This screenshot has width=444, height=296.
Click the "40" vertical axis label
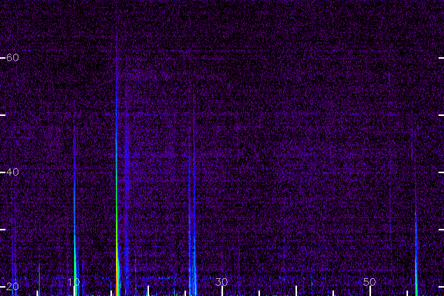[12, 172]
